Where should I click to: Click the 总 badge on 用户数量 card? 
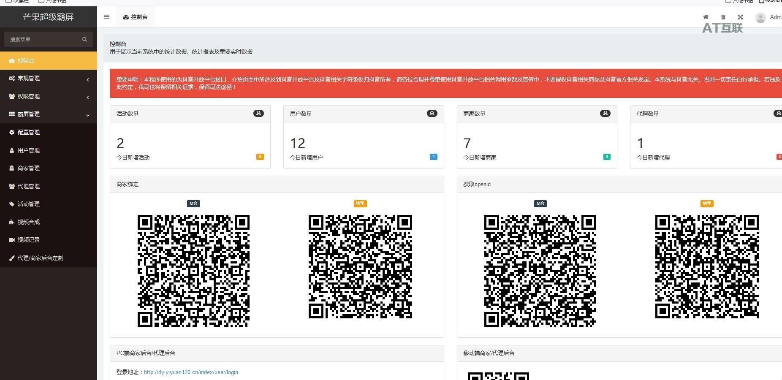click(x=432, y=113)
